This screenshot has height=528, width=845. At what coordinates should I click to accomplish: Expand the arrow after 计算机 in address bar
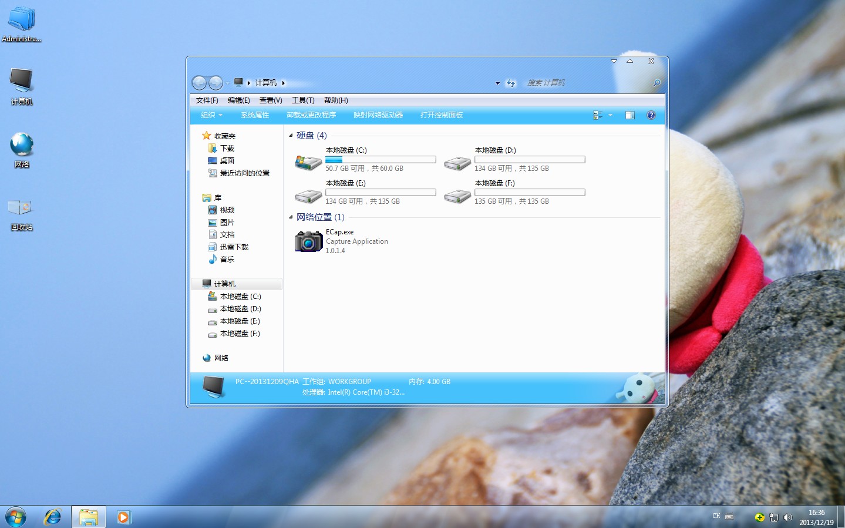click(283, 83)
